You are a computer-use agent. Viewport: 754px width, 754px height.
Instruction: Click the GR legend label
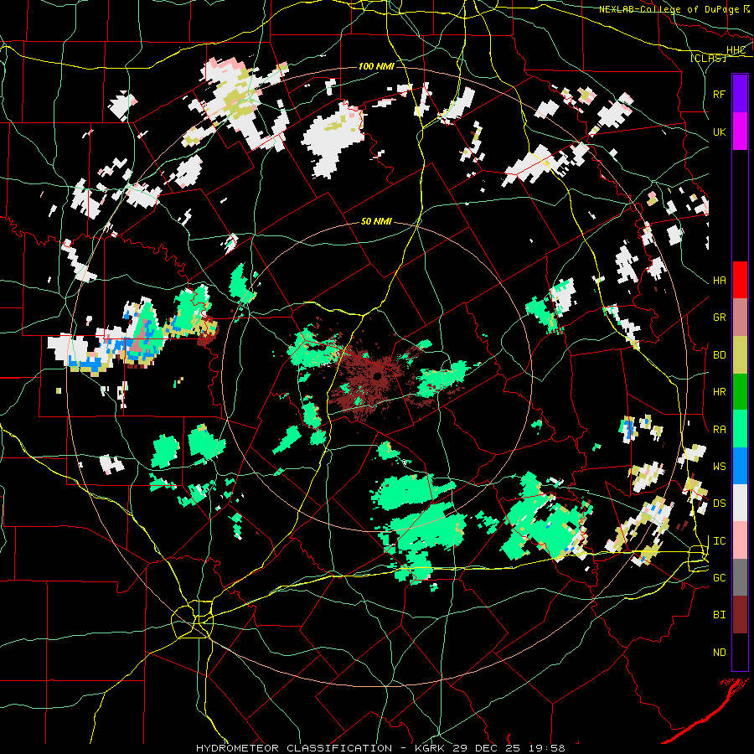pyautogui.click(x=719, y=318)
